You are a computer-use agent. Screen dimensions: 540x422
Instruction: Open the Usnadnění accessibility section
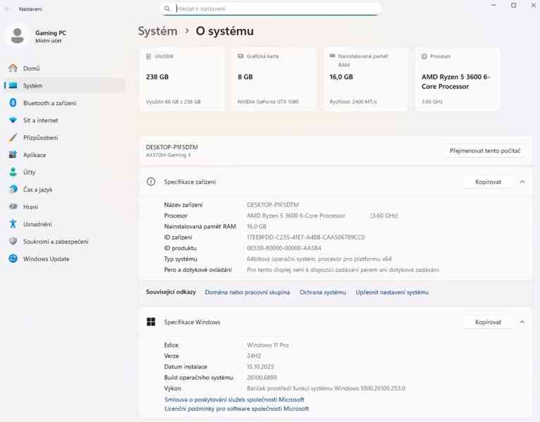pos(37,224)
